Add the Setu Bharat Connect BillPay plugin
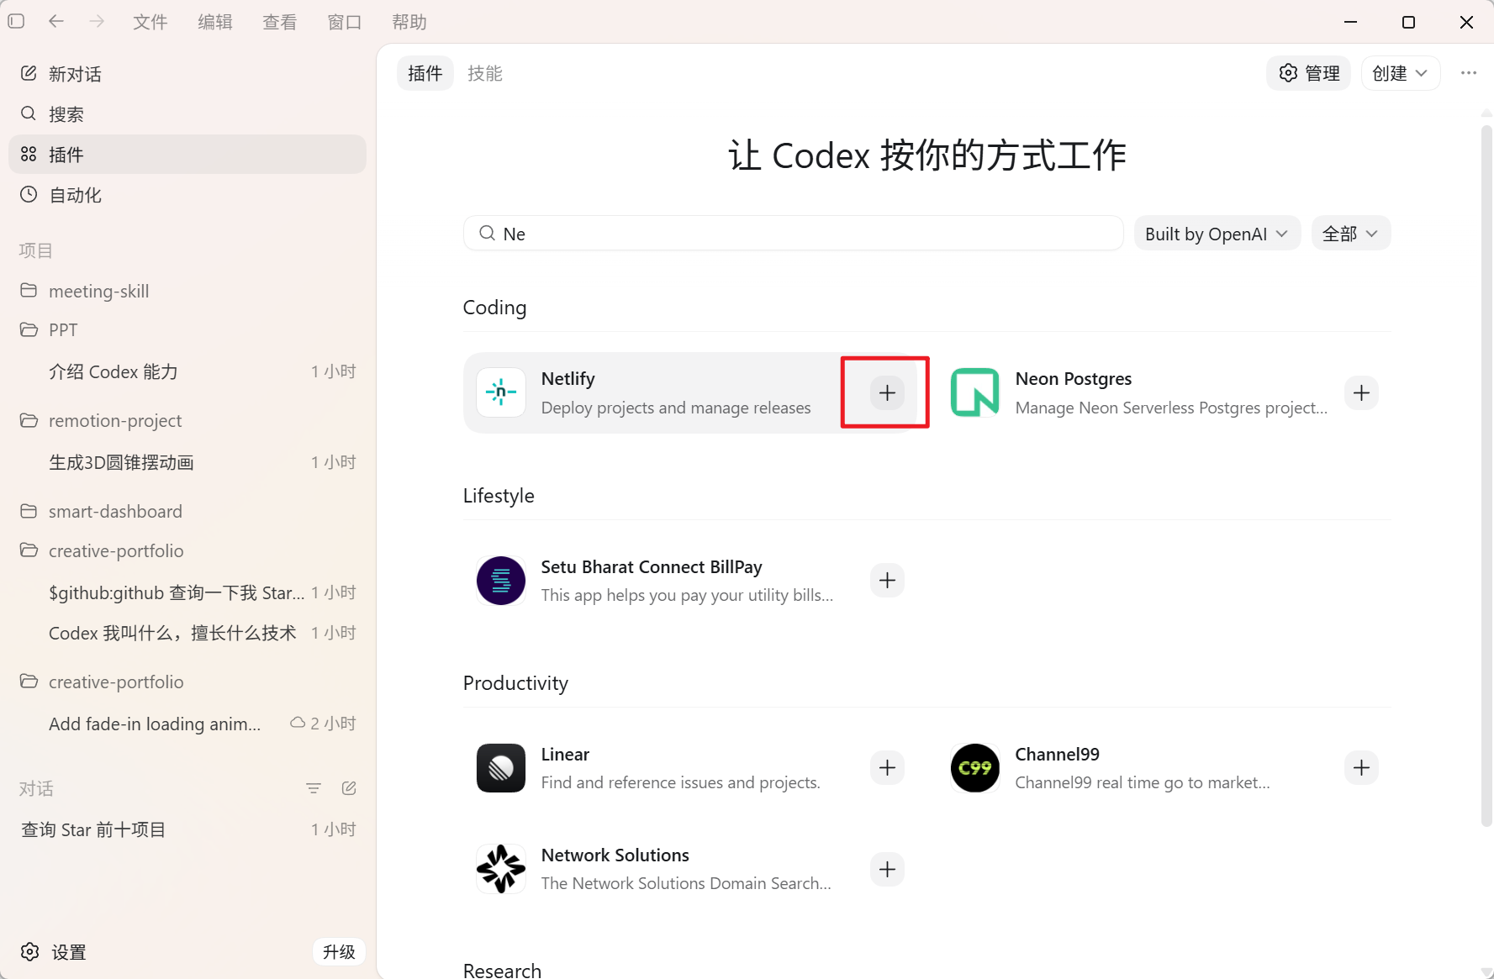Screen dimensions: 1494x979 [887, 580]
